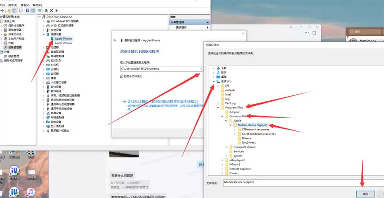Collapse the Program Files folder
The width and height of the screenshot is (384, 198).
(218, 107)
